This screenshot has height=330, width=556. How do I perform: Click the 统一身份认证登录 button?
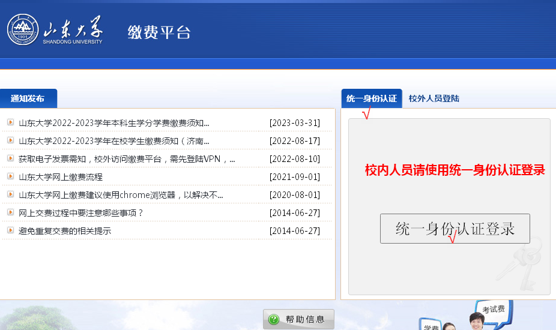(x=455, y=229)
